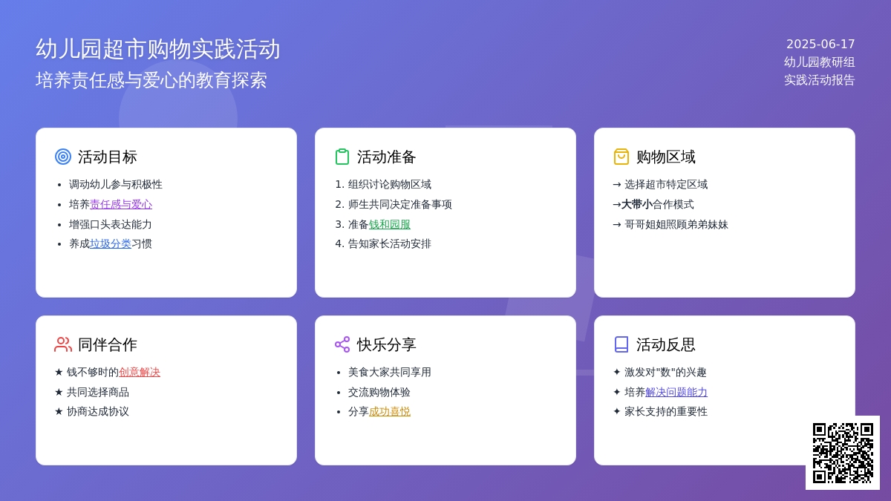Open the 创意解决 link
This screenshot has height=501, width=891.
point(140,372)
